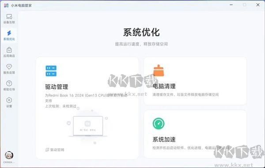The height and width of the screenshot is (168, 265).
Task: Open 服务反馈 in the sidebar
Action: coord(9,69)
